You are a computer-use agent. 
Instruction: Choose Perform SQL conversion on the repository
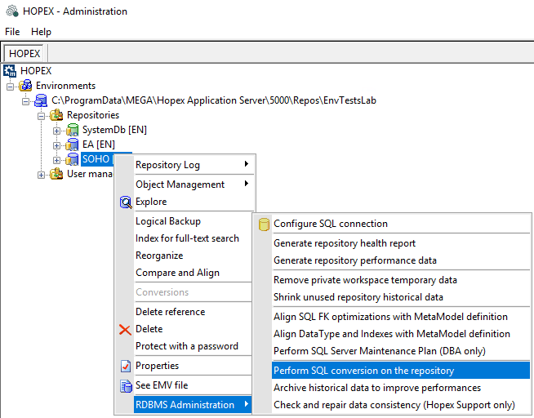[363, 371]
